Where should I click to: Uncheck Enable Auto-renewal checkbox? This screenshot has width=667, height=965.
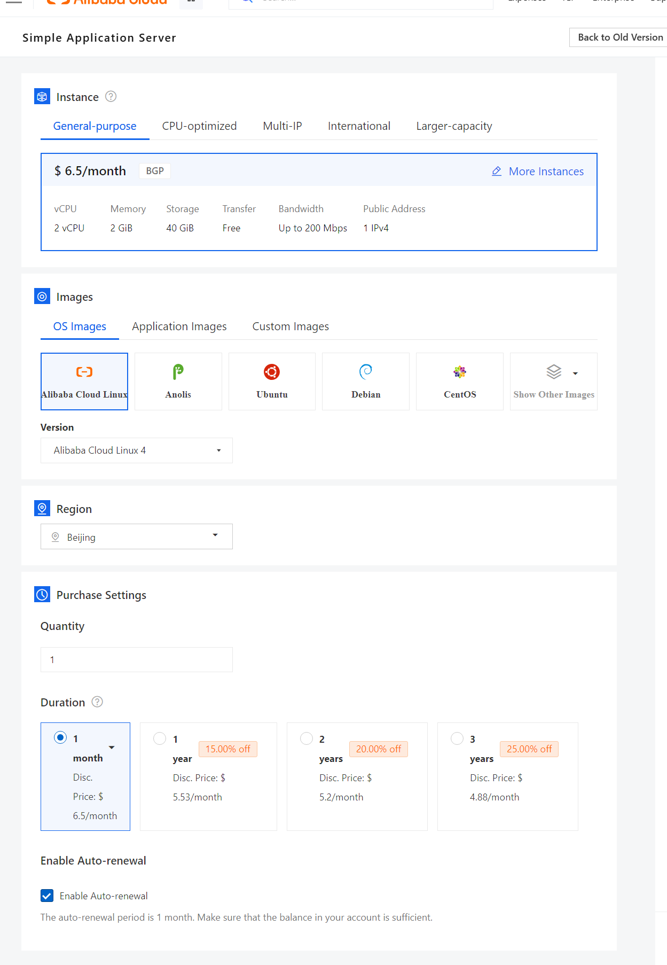(x=47, y=896)
